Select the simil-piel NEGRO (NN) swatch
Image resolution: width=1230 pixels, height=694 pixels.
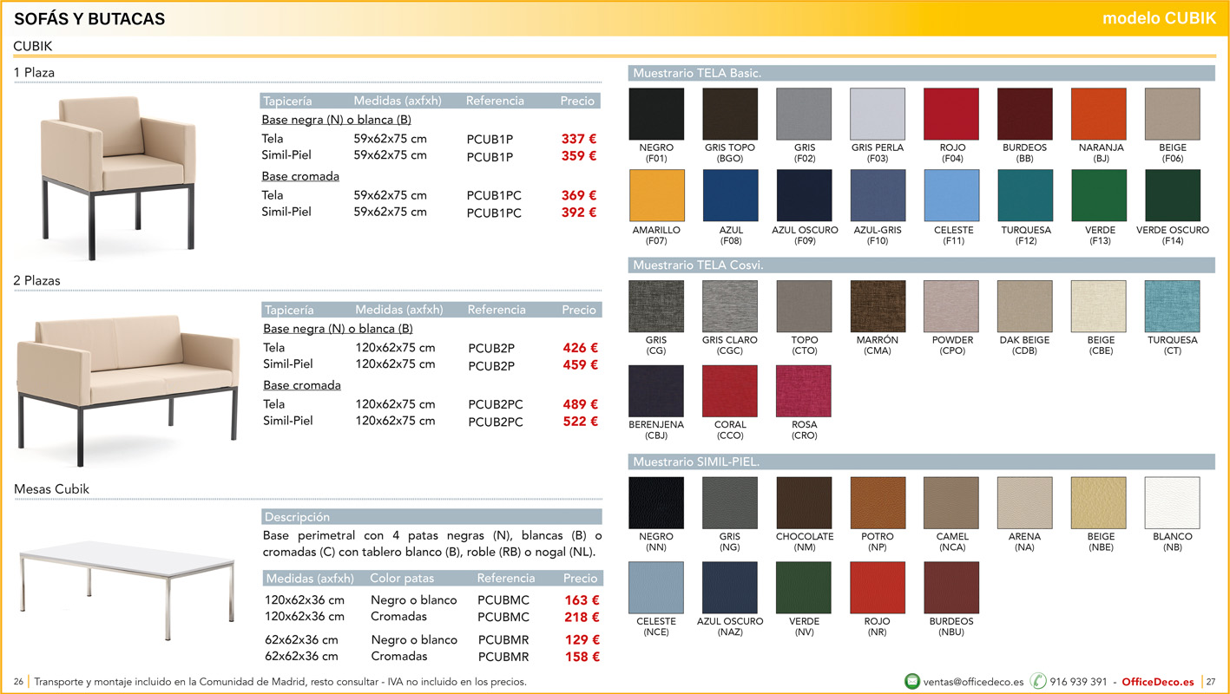[x=656, y=503]
